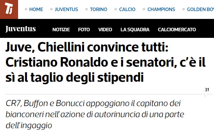Go to the CALCIOMERCATO tab

[177, 30]
